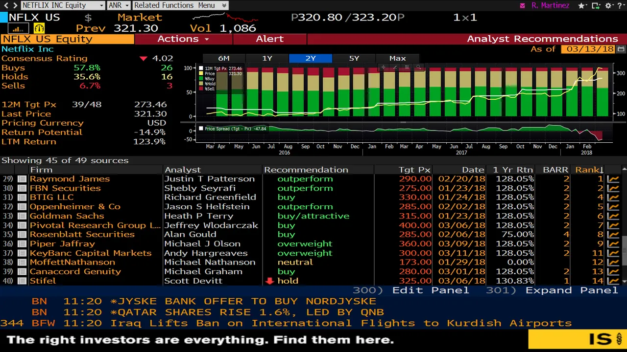Viewport: 627px width, 352px height.
Task: Open chart icon for Raymond James row
Action: (x=612, y=179)
